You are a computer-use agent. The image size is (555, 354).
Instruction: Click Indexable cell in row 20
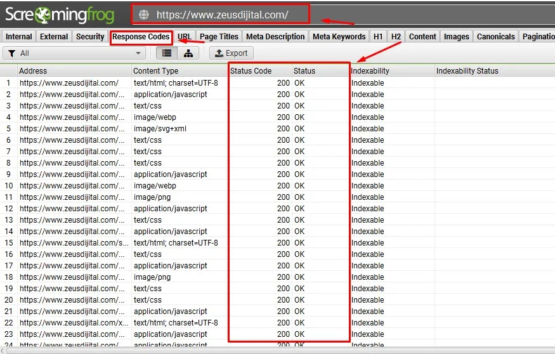coord(367,300)
